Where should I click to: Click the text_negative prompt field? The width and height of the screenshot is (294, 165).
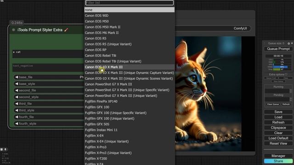(48, 67)
